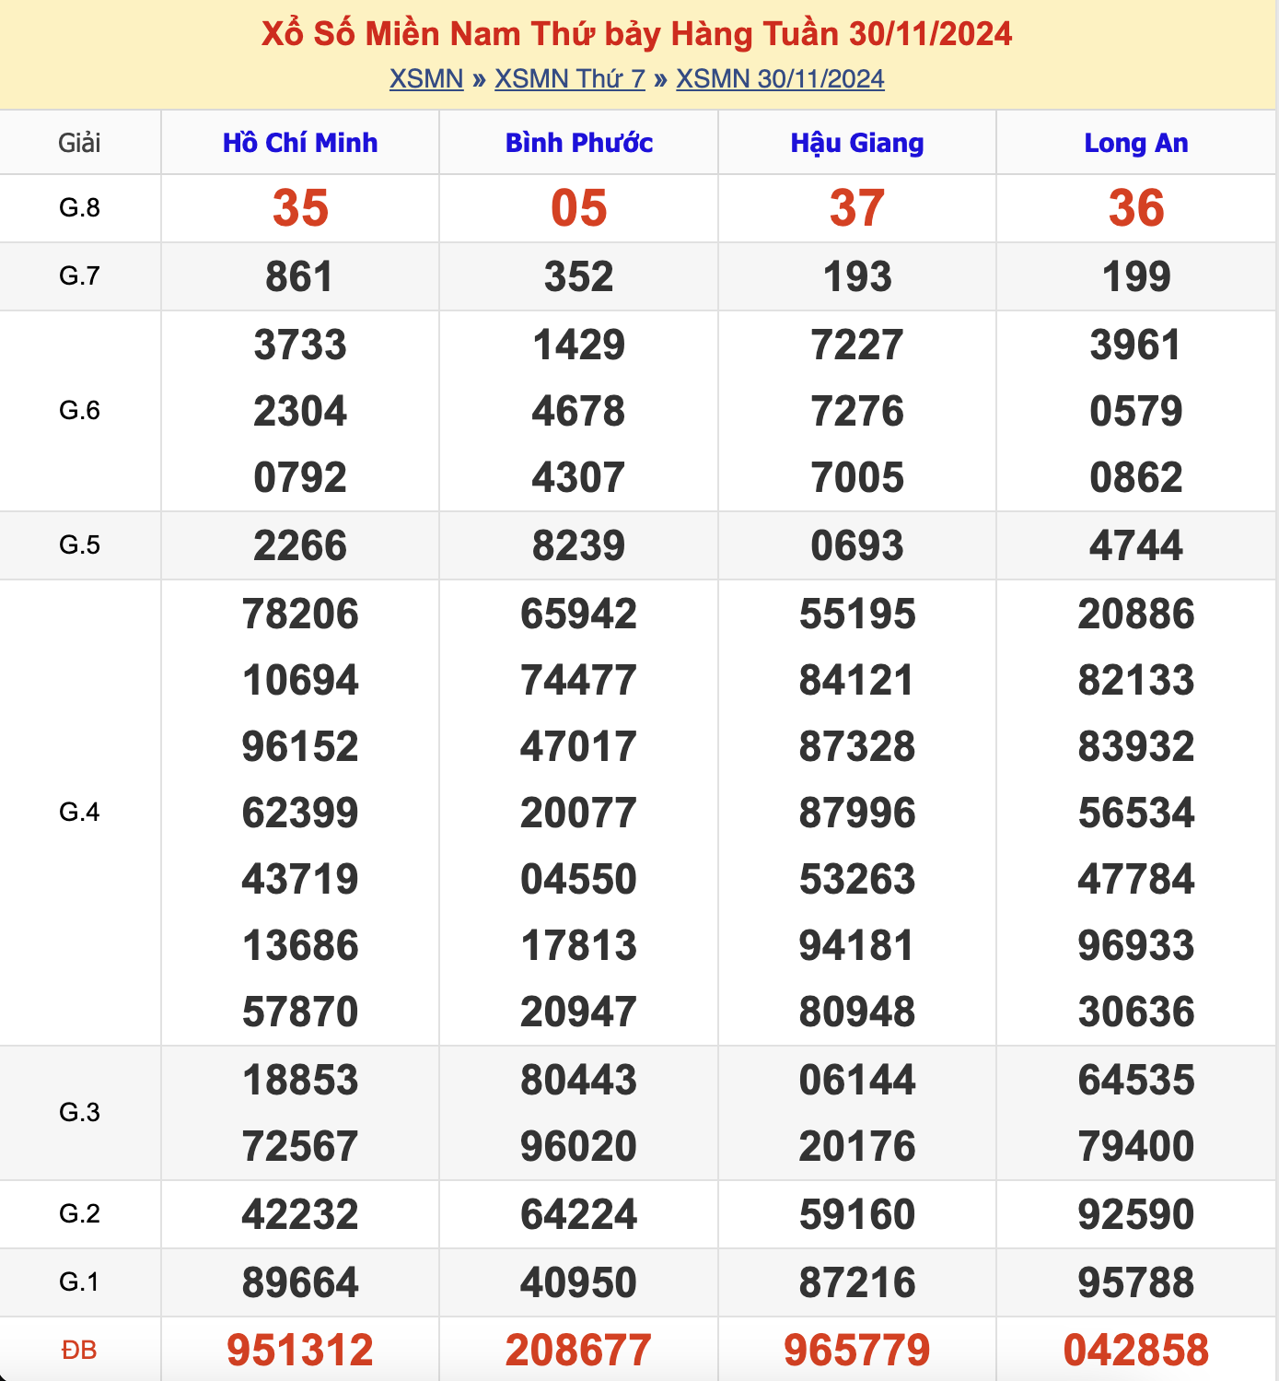Image resolution: width=1279 pixels, height=1381 pixels.
Task: Open the Hồ Chí Minh column link
Action: (x=300, y=143)
